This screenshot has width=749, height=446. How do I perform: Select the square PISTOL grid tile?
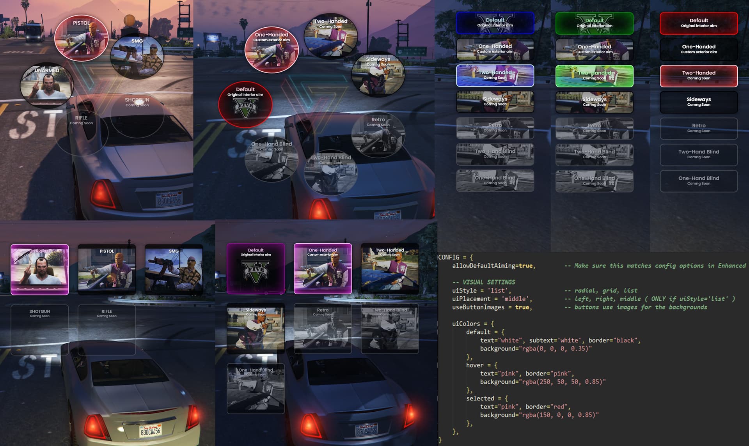(106, 269)
